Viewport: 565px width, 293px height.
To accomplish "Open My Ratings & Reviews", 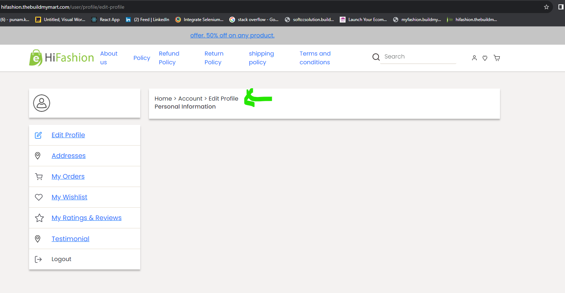I will tap(86, 218).
